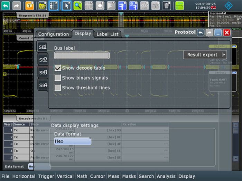242x181 pixels.
Task: Click the Bus label input field
Action: 82,56
